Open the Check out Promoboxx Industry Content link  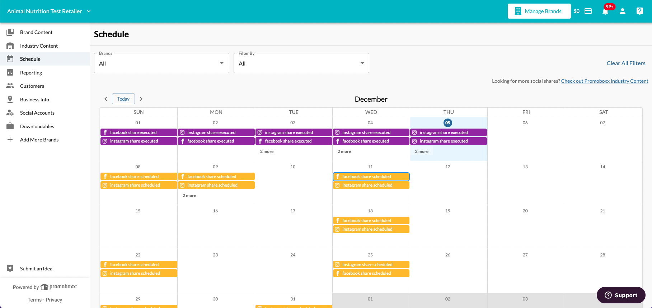click(x=605, y=81)
